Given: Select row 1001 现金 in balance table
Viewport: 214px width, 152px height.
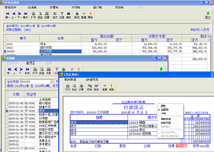Looking at the screenshot, I should pyautogui.click(x=106, y=44).
